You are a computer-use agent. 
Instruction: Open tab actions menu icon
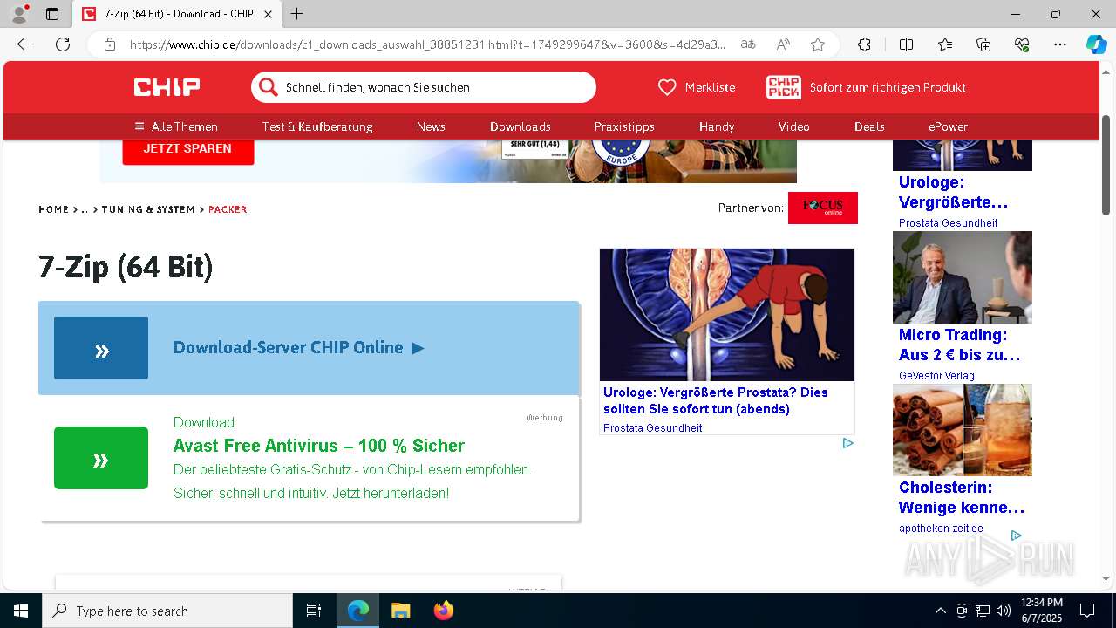click(52, 14)
